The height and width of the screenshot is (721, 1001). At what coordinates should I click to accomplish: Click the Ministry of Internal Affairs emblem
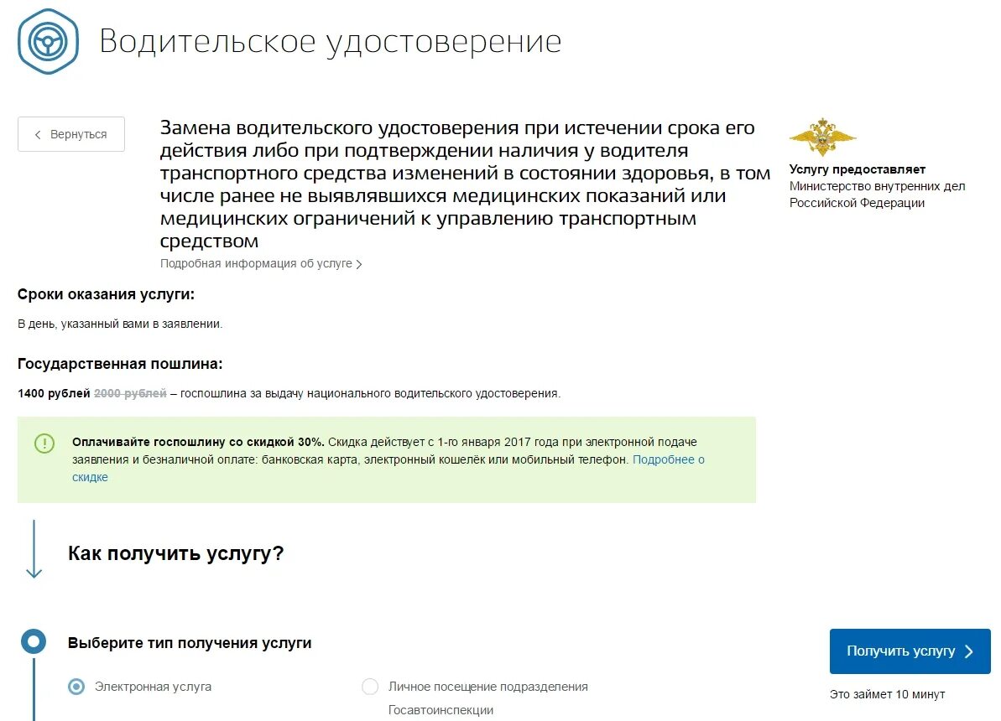tap(821, 138)
